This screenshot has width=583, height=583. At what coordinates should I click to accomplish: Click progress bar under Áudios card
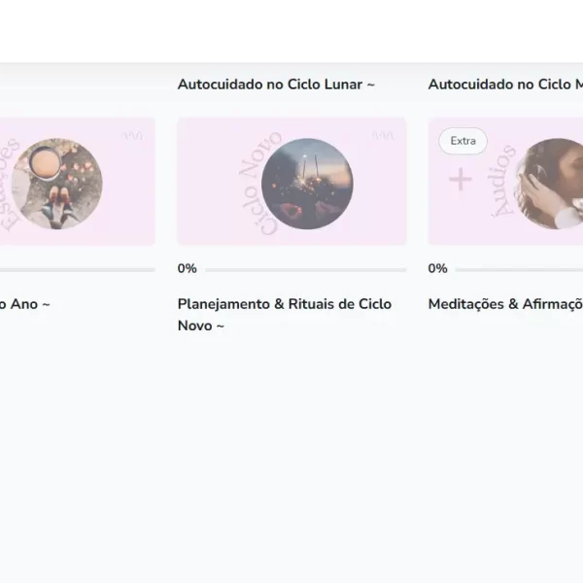(x=520, y=270)
